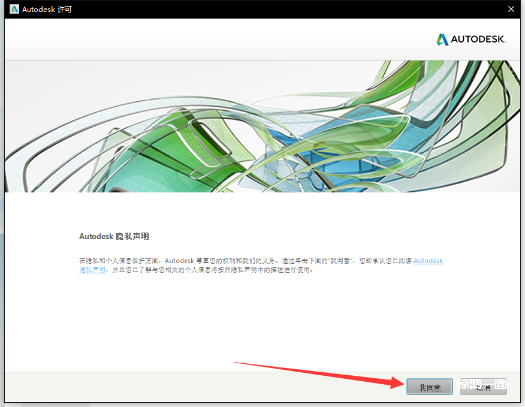Click the red arrow tail line start

click(x=236, y=363)
